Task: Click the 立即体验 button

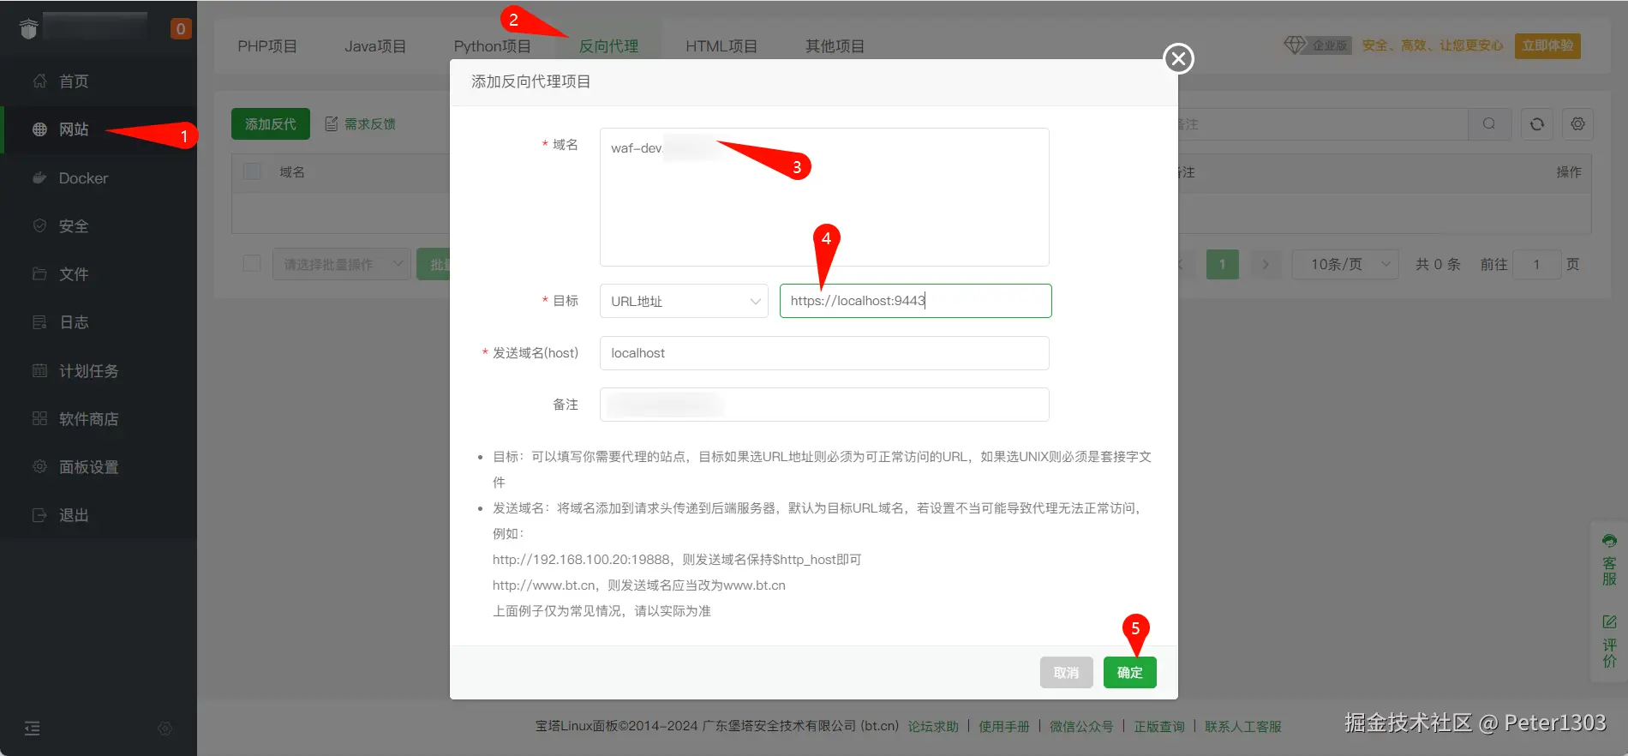Action: [1547, 45]
